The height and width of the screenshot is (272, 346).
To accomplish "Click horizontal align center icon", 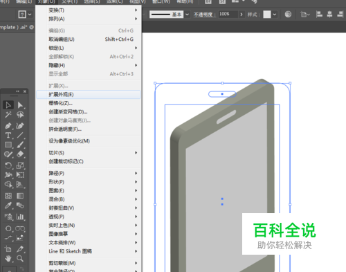I will [x=329, y=15].
